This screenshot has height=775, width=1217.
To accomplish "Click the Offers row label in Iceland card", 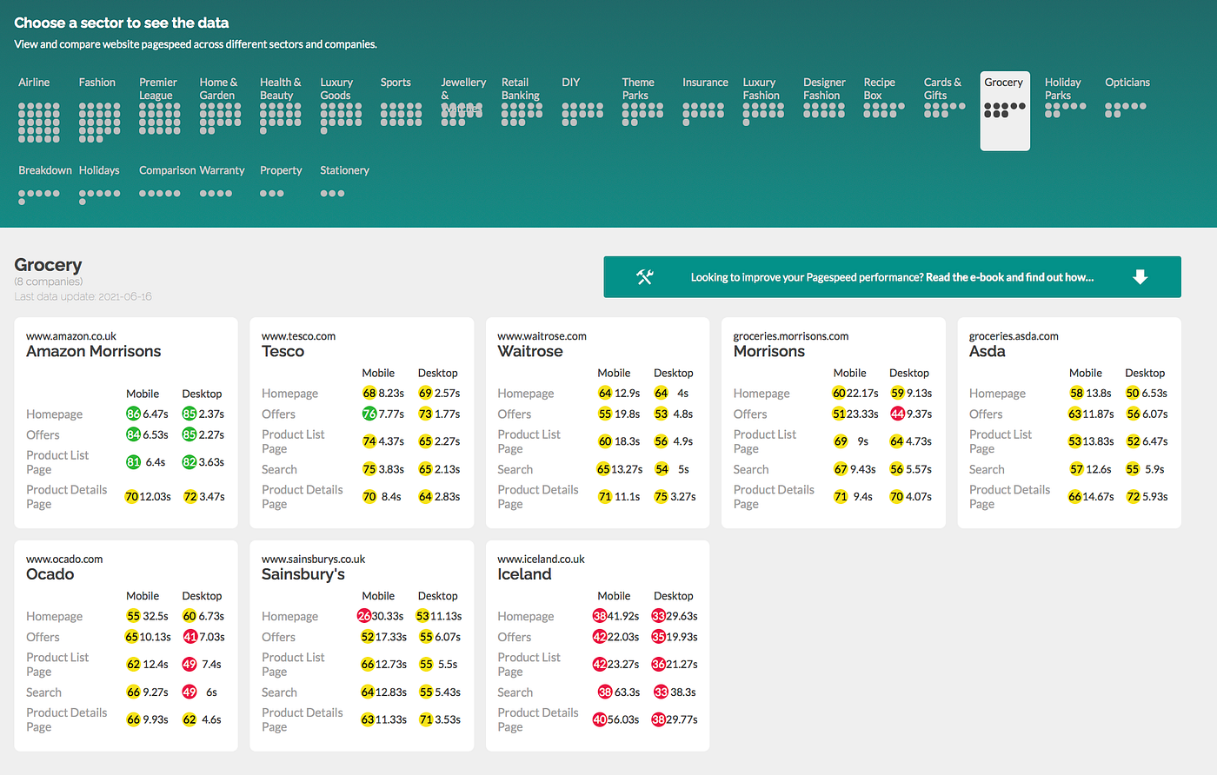I will [x=514, y=637].
